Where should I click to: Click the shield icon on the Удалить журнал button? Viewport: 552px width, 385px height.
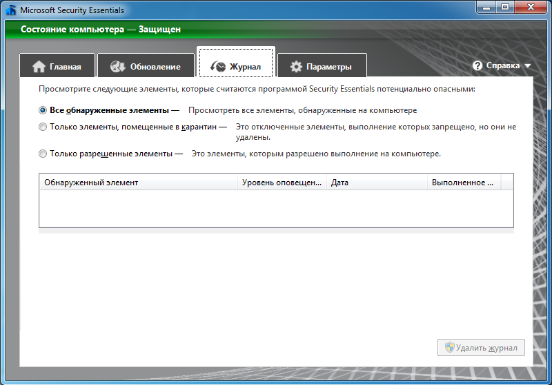tap(450, 347)
